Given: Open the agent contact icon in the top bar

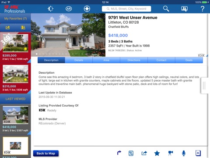Looking at the screenshot, I should click(184, 9).
